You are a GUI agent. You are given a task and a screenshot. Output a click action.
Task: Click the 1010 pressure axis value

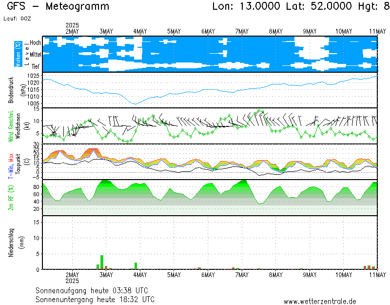pyautogui.click(x=34, y=97)
